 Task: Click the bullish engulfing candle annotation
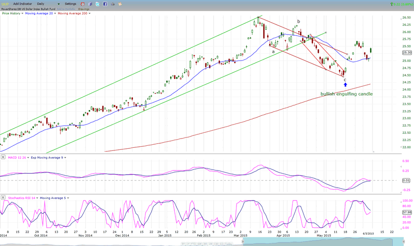coord(346,94)
